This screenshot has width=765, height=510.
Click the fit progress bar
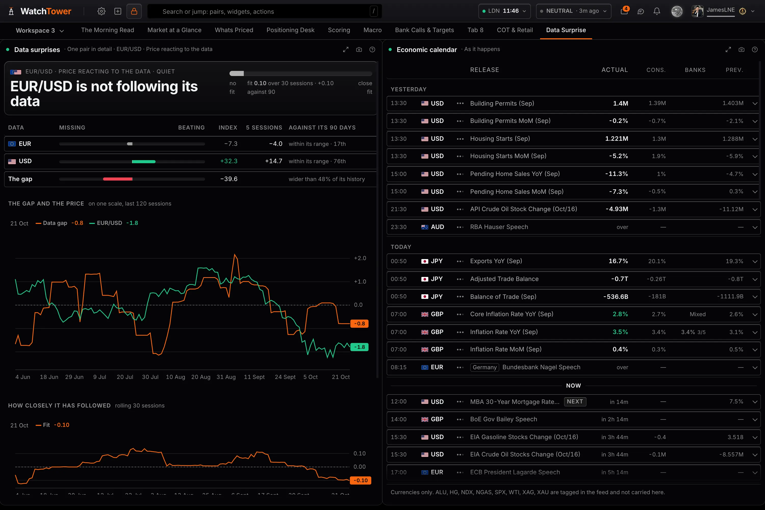[301, 73]
